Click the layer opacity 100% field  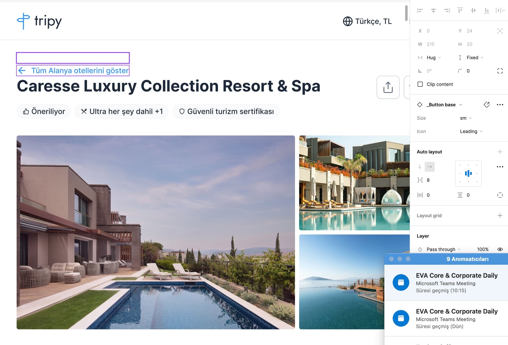click(x=483, y=249)
